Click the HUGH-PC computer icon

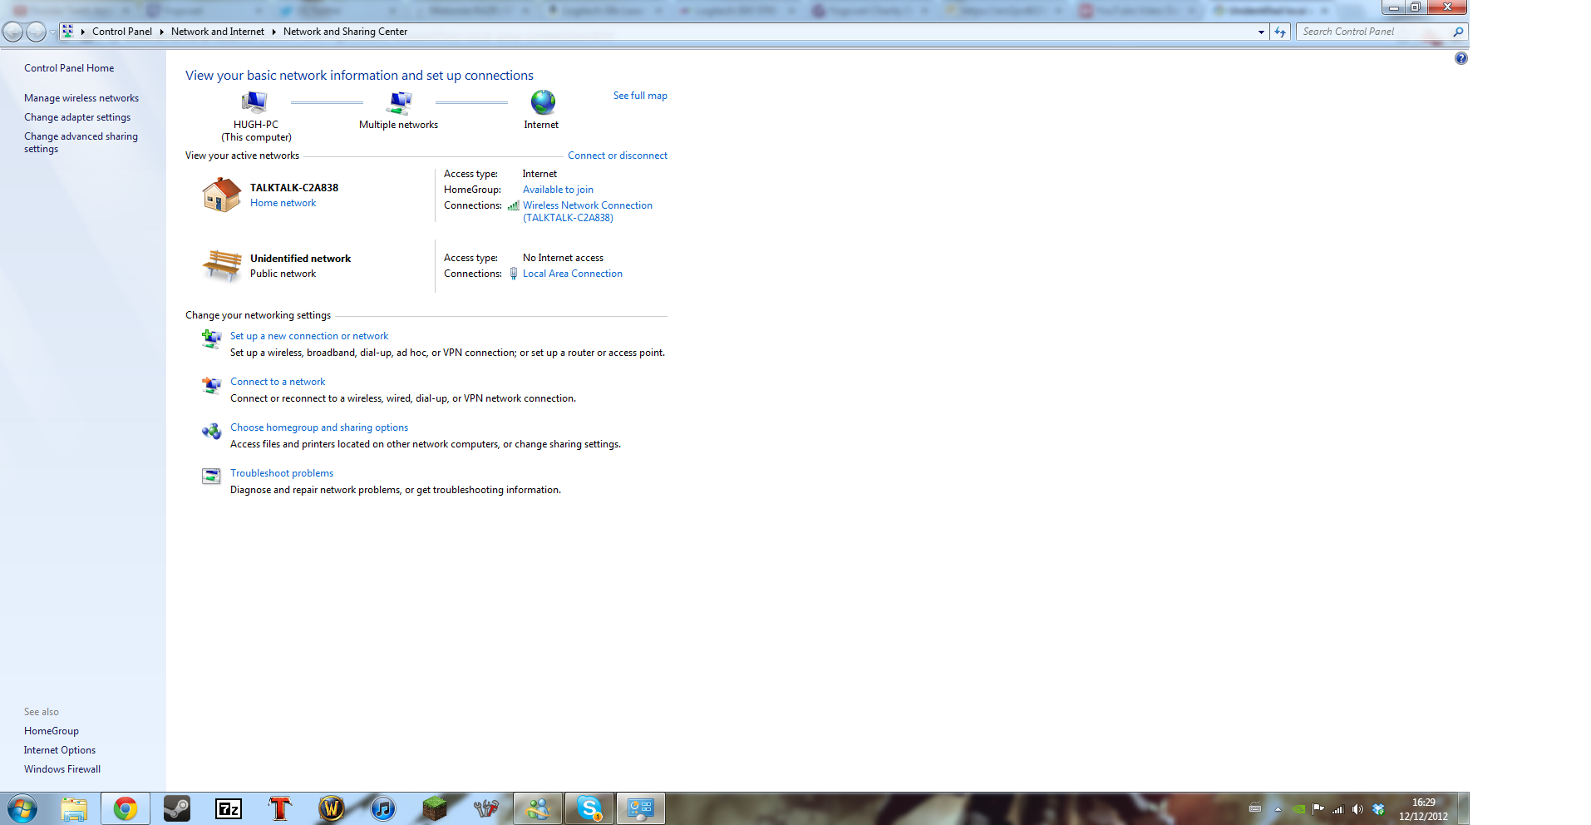coord(254,102)
